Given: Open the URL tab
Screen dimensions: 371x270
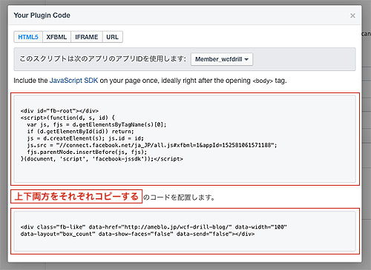Looking at the screenshot, I should tap(112, 37).
